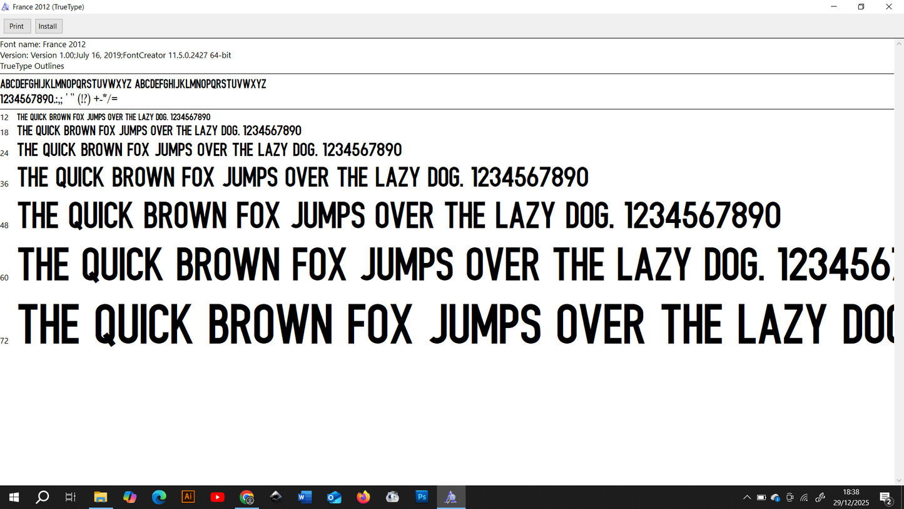The height and width of the screenshot is (509, 904).
Task: Close the France 2012 font window
Action: coord(889,7)
